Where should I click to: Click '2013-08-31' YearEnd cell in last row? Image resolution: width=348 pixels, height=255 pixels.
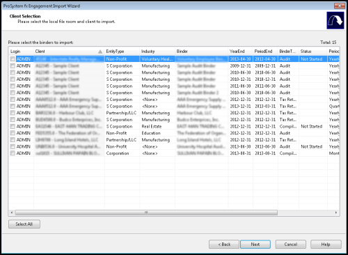[x=240, y=153]
